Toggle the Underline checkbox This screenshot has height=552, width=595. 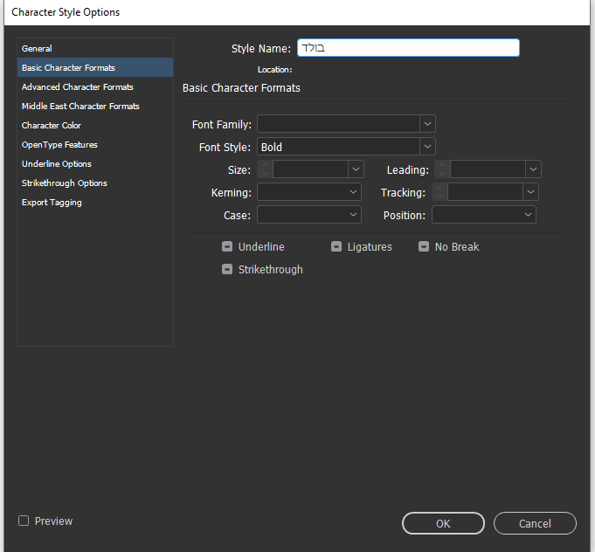(x=227, y=247)
